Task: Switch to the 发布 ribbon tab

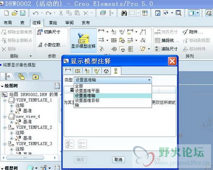Action: pyautogui.click(x=86, y=23)
